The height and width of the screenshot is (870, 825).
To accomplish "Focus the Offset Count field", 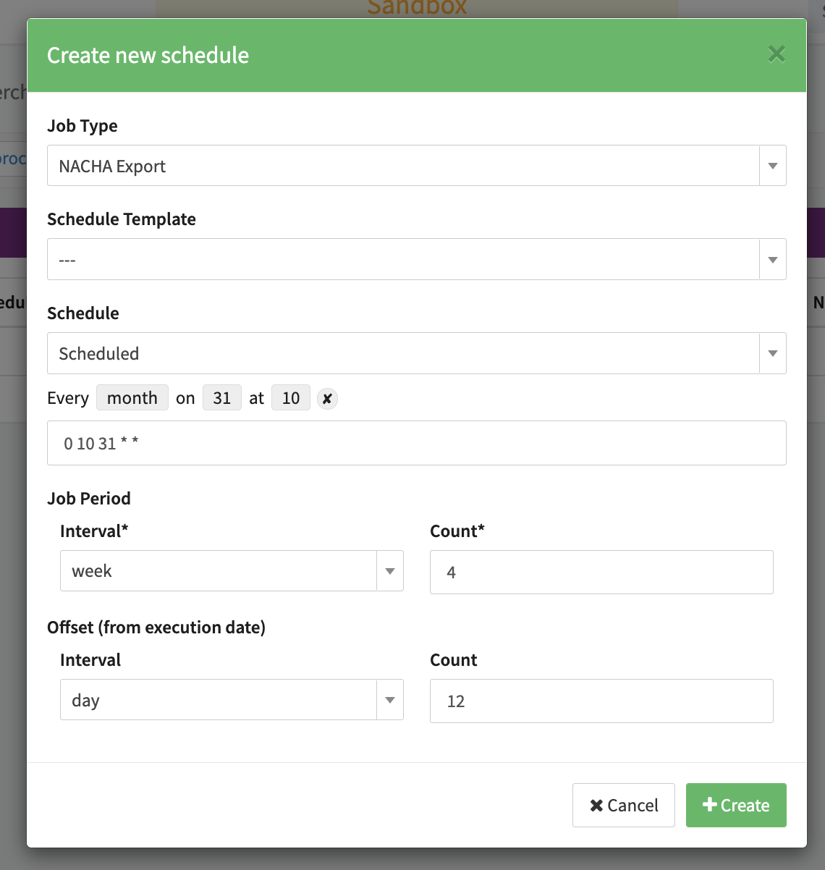I will pyautogui.click(x=601, y=701).
